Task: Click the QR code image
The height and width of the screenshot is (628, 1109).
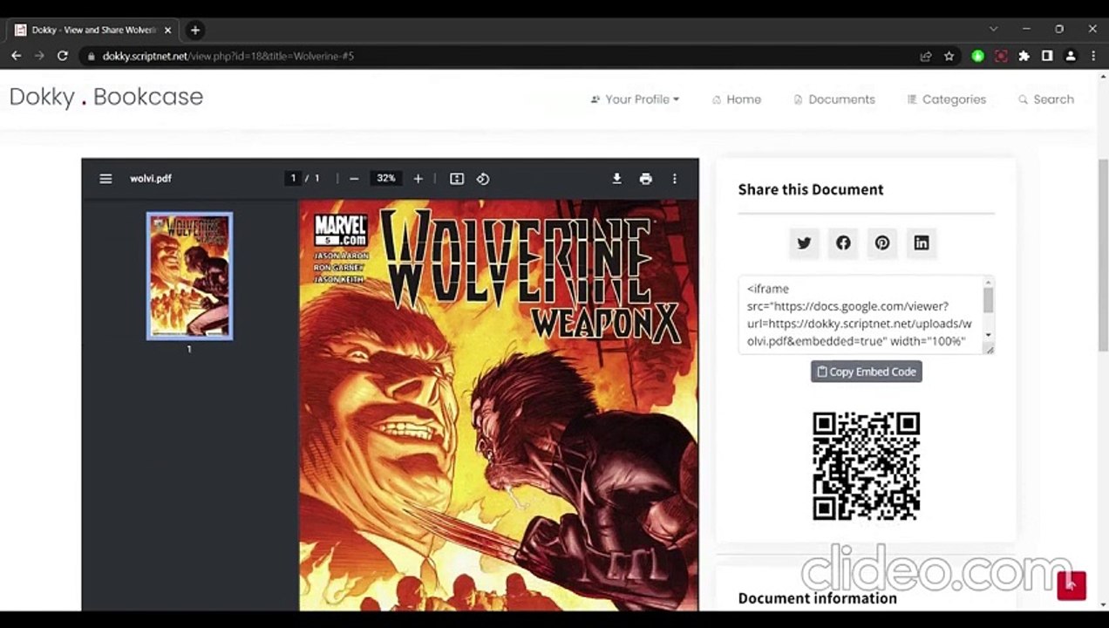Action: 867,466
